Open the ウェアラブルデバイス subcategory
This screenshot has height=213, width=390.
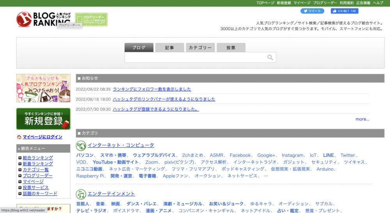[154, 155]
